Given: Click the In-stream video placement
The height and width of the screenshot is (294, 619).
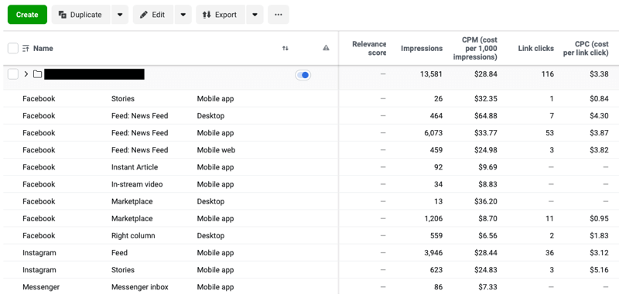Looking at the screenshot, I should 137,184.
